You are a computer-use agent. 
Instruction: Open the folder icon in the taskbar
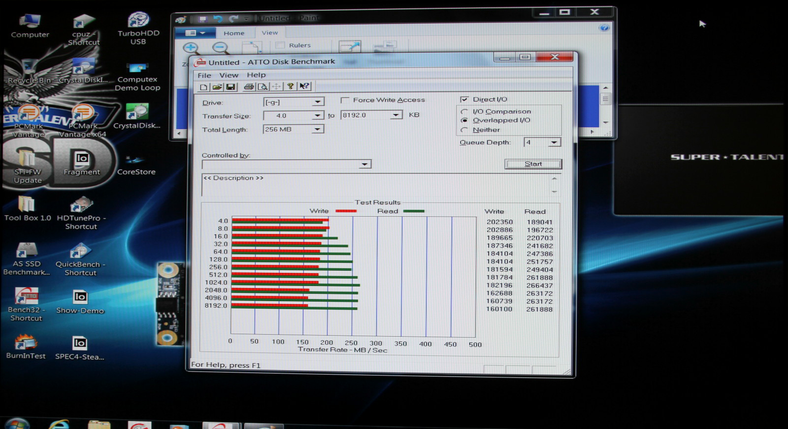(x=99, y=425)
